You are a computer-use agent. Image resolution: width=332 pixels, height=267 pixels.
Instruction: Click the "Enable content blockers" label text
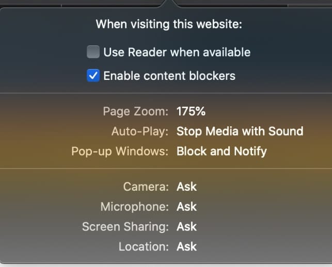(169, 76)
